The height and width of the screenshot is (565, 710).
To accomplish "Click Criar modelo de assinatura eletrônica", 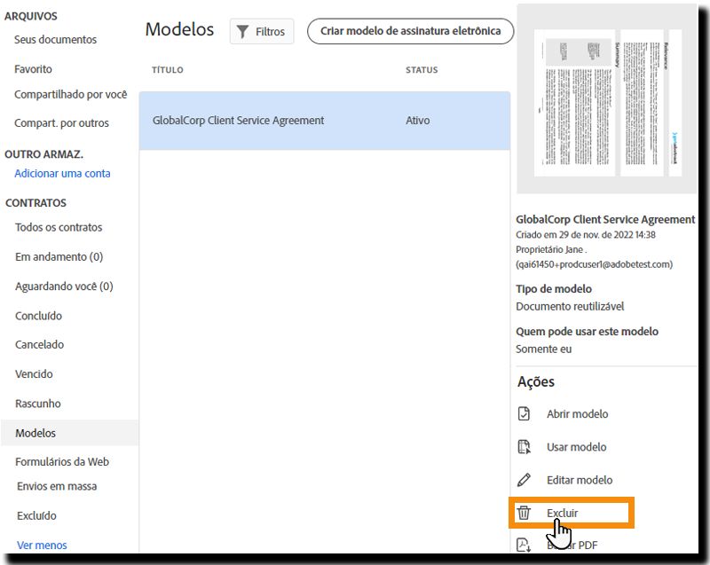I will [x=411, y=31].
